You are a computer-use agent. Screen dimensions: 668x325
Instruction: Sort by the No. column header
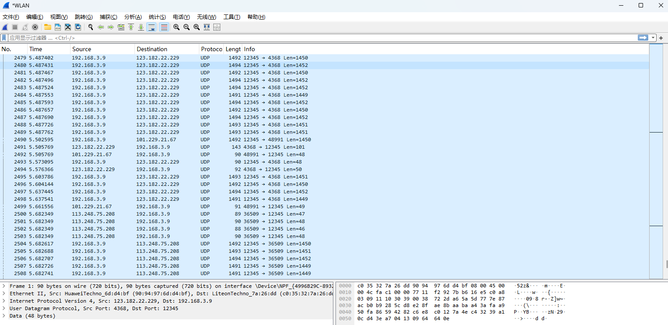point(14,49)
